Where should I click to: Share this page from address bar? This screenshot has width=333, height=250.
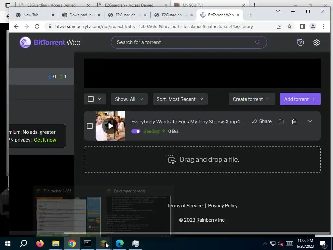click(x=279, y=26)
